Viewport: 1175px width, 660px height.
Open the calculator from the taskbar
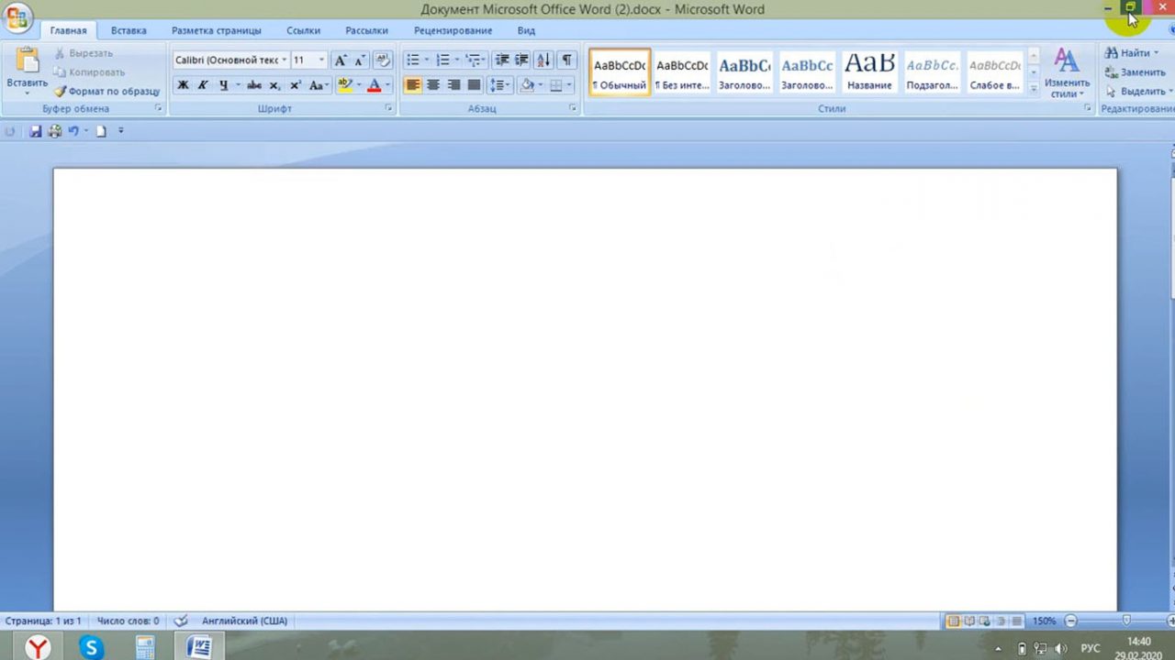pos(145,647)
